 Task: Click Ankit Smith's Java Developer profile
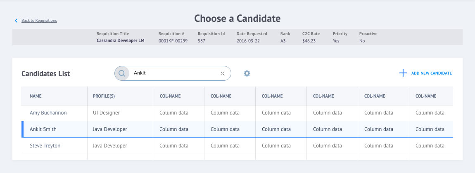pyautogui.click(x=110, y=129)
